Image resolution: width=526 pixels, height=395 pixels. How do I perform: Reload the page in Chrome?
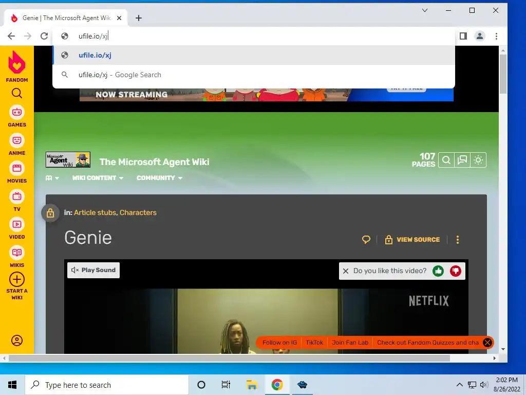44,36
